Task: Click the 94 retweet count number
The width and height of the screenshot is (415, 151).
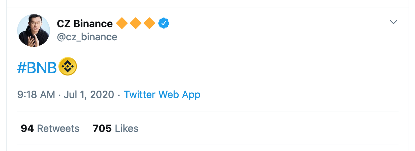Action: tap(27, 128)
